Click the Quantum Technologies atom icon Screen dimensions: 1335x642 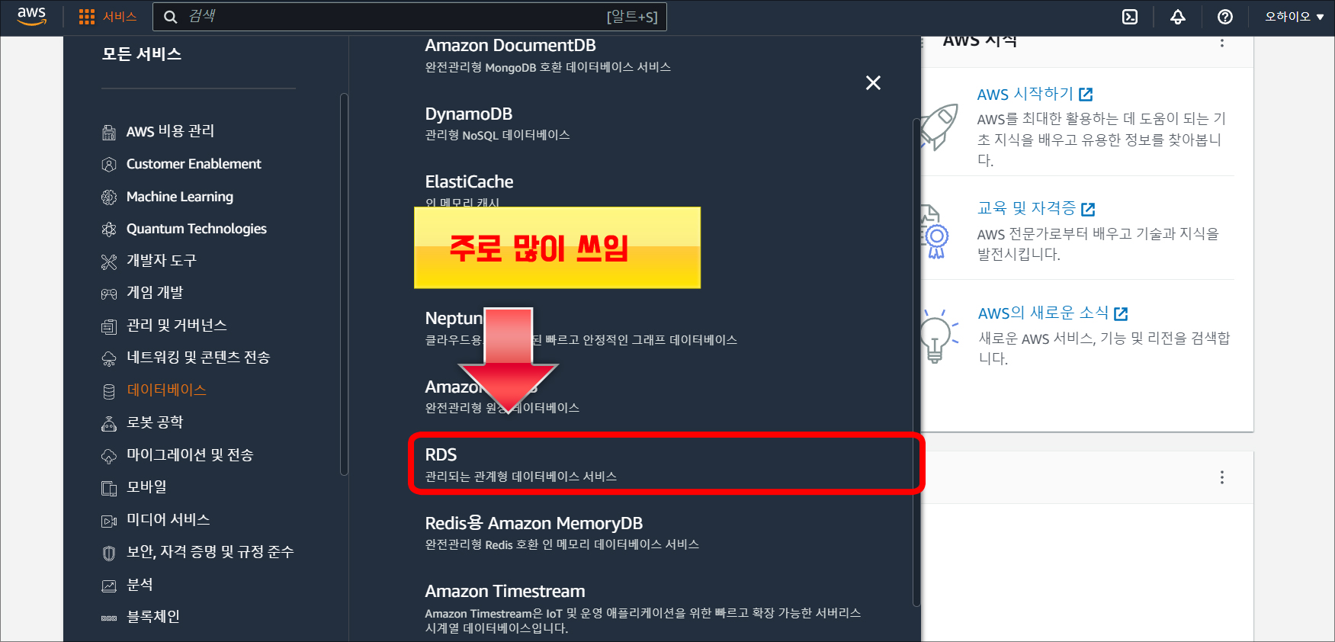click(109, 230)
